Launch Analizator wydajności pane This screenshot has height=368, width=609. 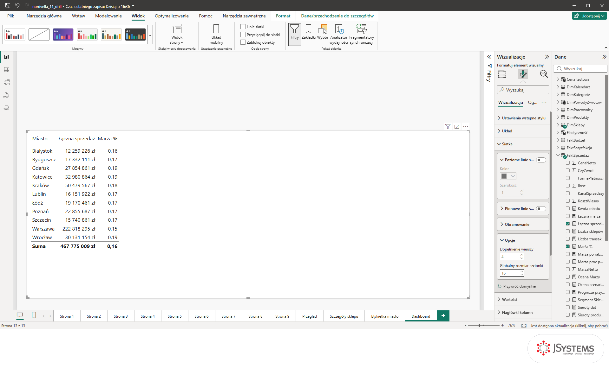[339, 34]
